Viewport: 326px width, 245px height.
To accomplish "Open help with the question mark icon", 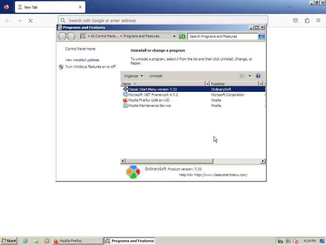I will click(258, 76).
